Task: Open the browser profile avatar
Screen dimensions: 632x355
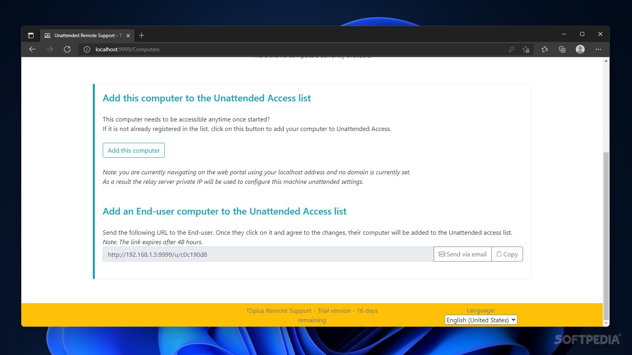Action: tap(580, 49)
